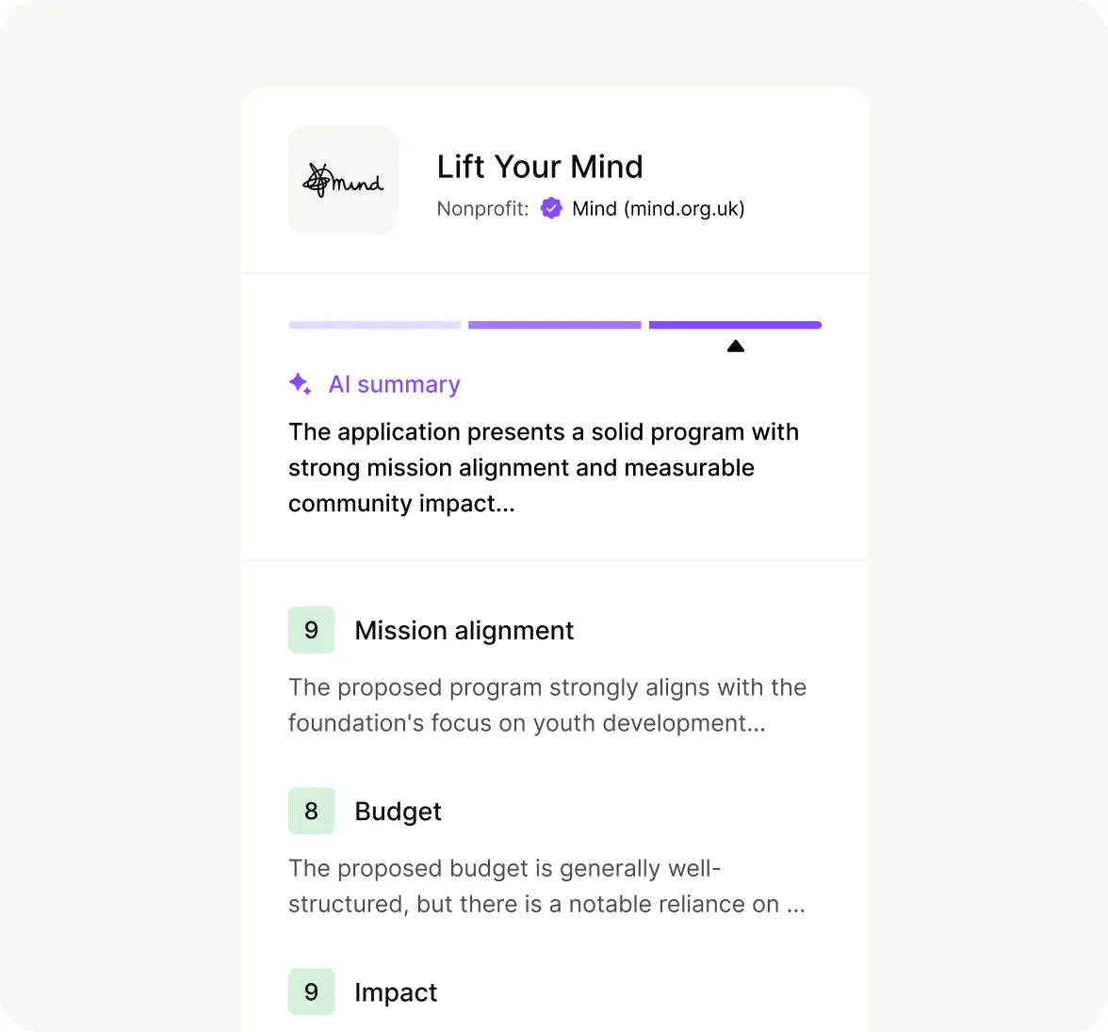Click the Mission alignment score 9 badge
The height and width of the screenshot is (1032, 1108).
(x=311, y=630)
